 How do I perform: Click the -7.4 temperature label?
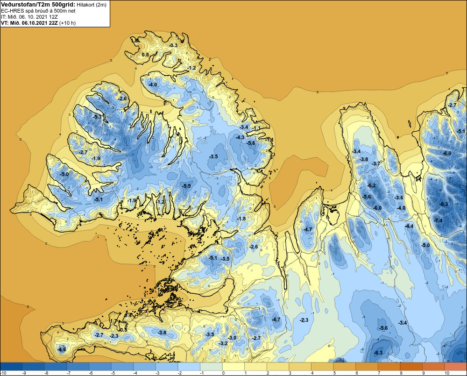point(438,220)
